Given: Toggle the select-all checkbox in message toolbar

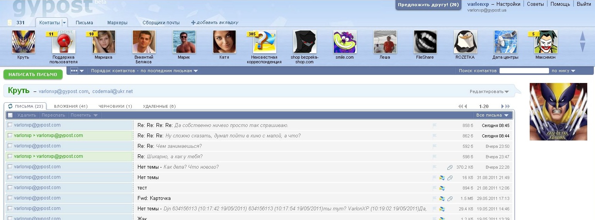Looking at the screenshot, I should coord(10,115).
